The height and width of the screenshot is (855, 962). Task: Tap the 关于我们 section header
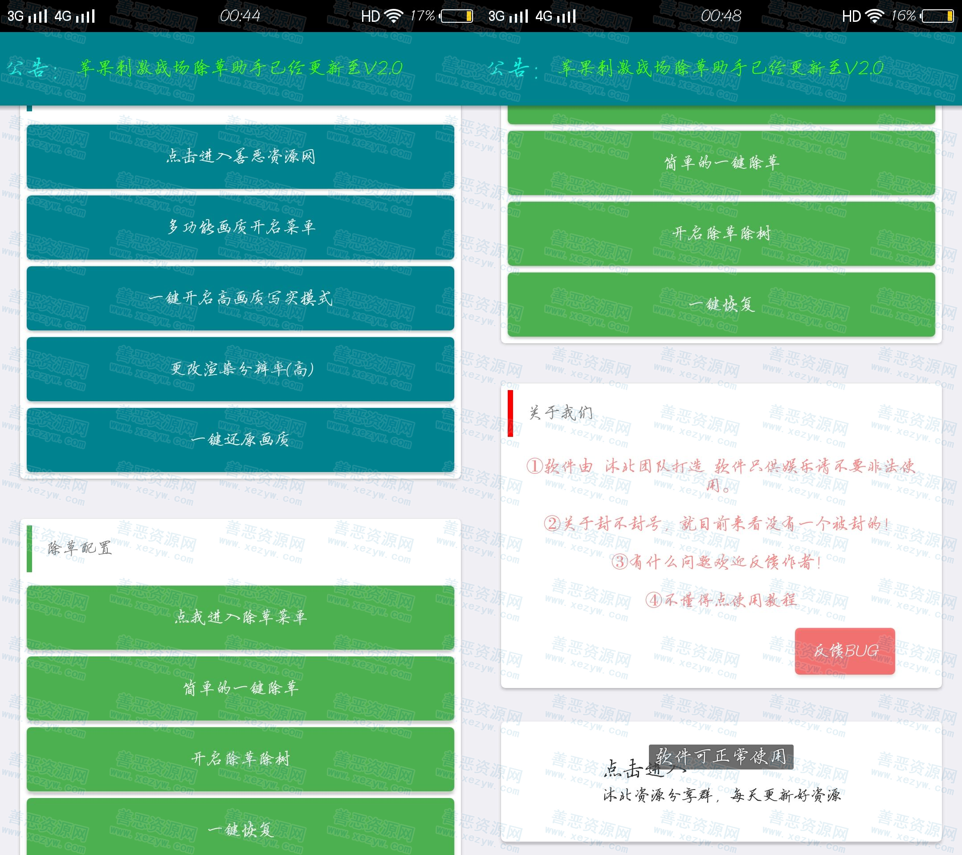pos(561,413)
